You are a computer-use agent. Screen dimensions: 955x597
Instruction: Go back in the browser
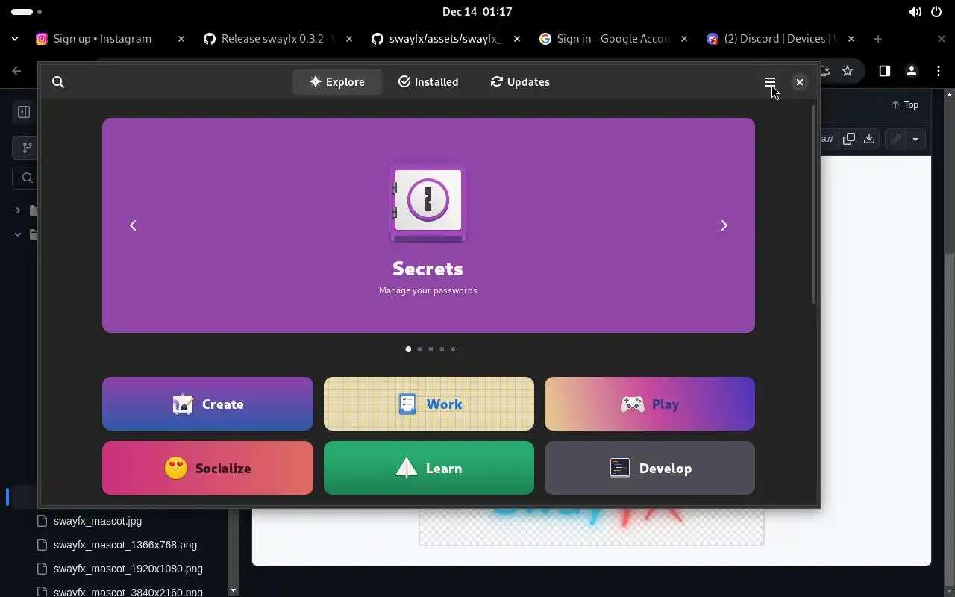[16, 71]
